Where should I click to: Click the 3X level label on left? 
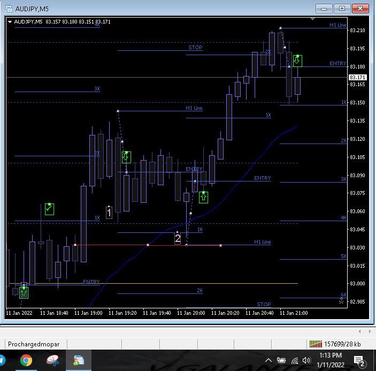(97, 89)
